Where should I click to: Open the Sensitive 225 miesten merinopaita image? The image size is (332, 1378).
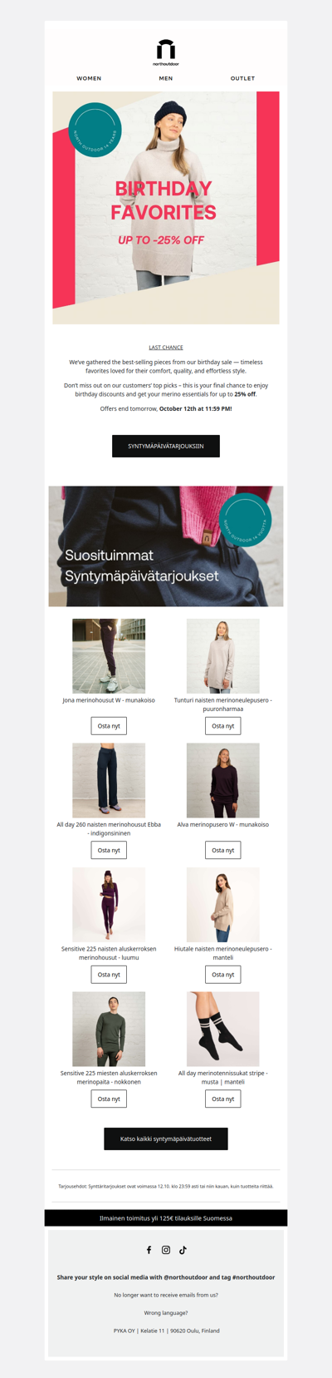(x=109, y=1029)
